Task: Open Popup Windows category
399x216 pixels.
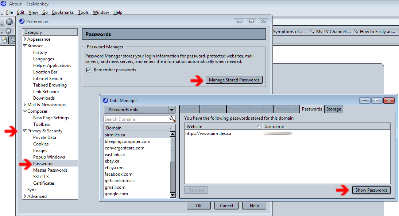Action: (x=49, y=157)
